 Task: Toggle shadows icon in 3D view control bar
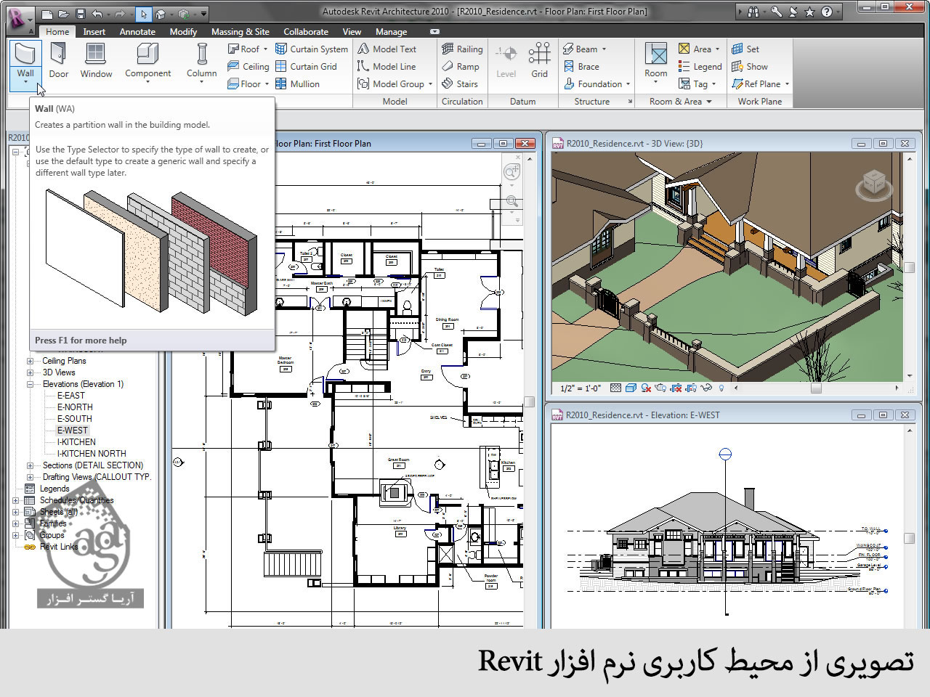click(x=646, y=388)
